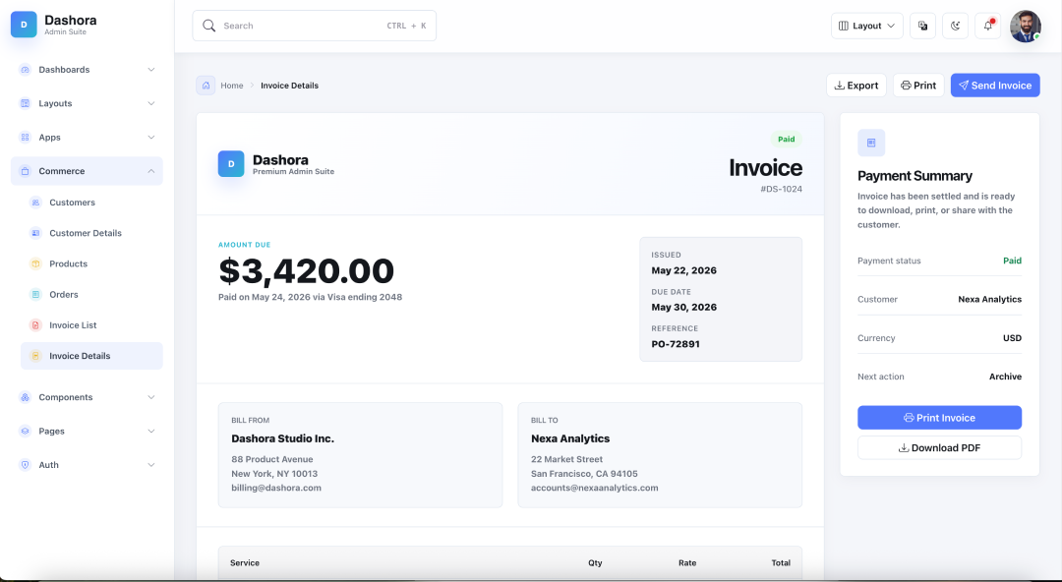
Task: Focus the Search input field
Action: (315, 26)
